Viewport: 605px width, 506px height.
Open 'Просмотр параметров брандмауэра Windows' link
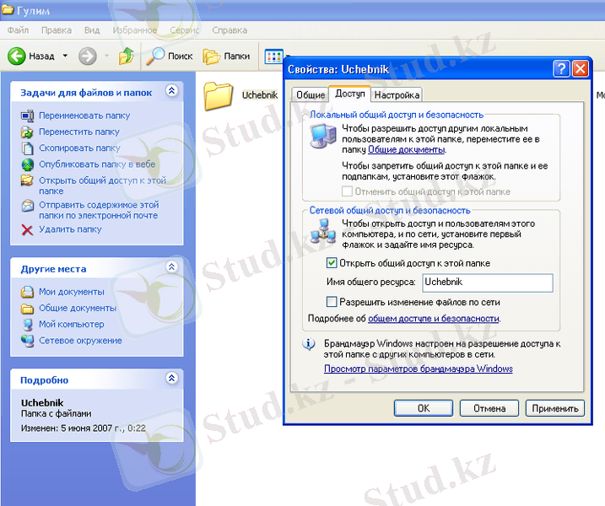[x=419, y=369]
